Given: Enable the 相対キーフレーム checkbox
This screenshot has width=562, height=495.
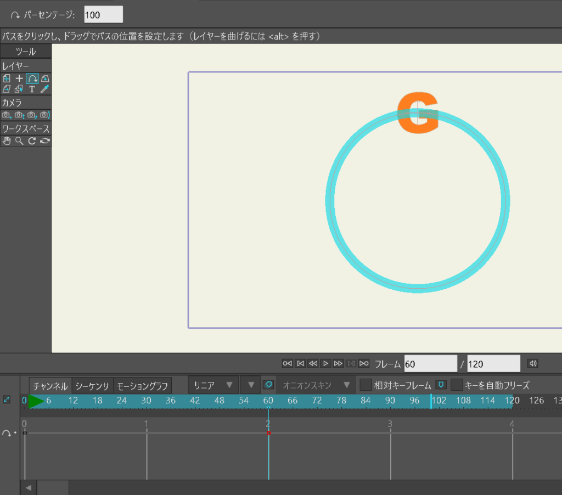Looking at the screenshot, I should (x=366, y=385).
